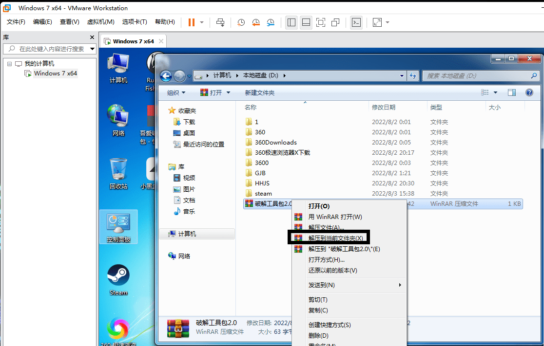Open the 组织 dropdown menu
Image resolution: width=544 pixels, height=346 pixels.
176,93
